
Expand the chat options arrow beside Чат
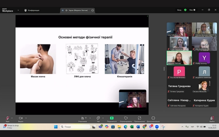coord(103,118)
